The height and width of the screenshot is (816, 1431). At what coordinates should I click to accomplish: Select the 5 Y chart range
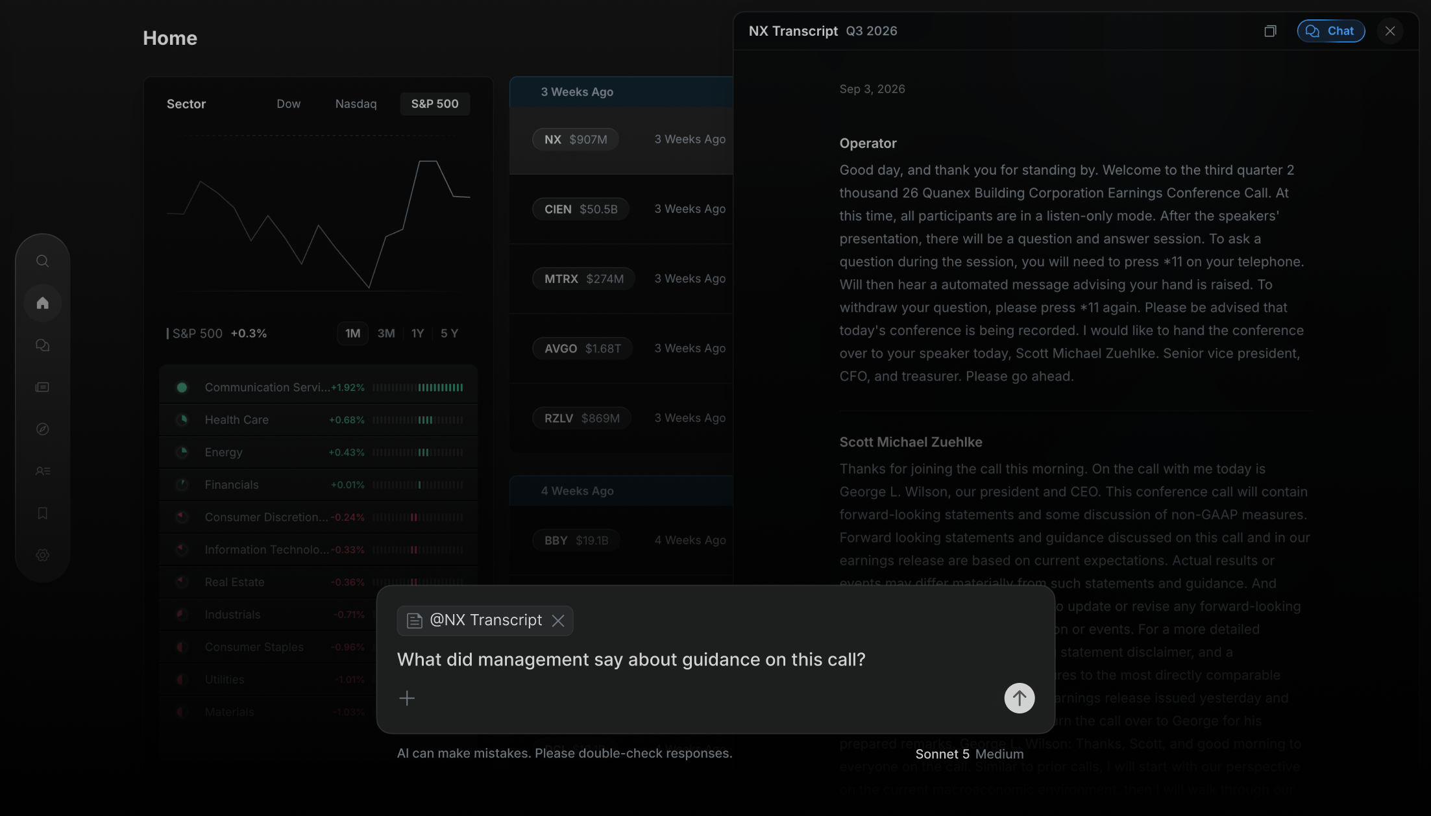pos(449,334)
